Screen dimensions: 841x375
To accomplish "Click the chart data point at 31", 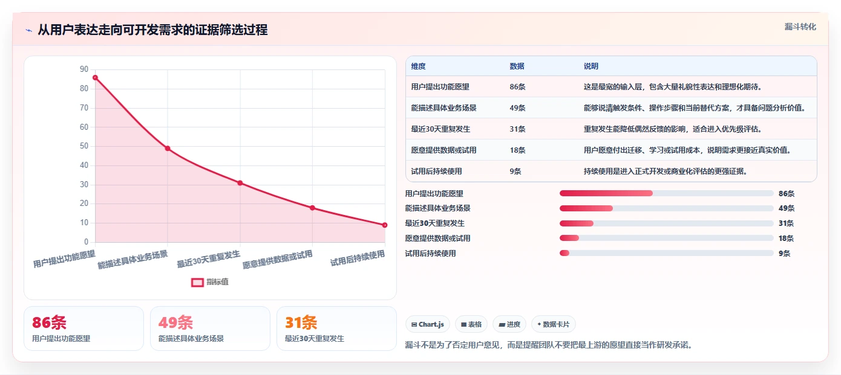I will [x=240, y=183].
